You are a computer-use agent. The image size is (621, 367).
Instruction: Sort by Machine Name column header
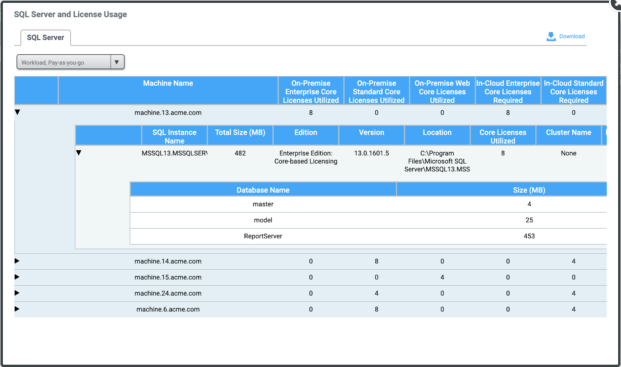point(168,83)
